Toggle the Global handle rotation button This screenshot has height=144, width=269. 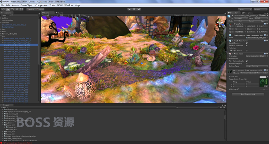coord(40,9)
